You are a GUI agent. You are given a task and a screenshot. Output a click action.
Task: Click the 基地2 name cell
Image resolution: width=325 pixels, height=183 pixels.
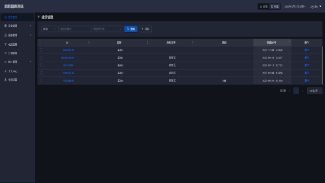pyautogui.click(x=120, y=65)
